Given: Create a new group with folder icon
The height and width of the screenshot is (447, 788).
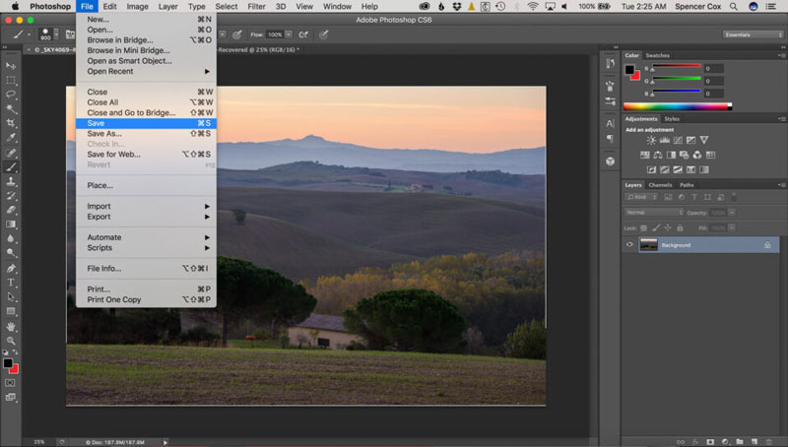Looking at the screenshot, I should click(741, 439).
